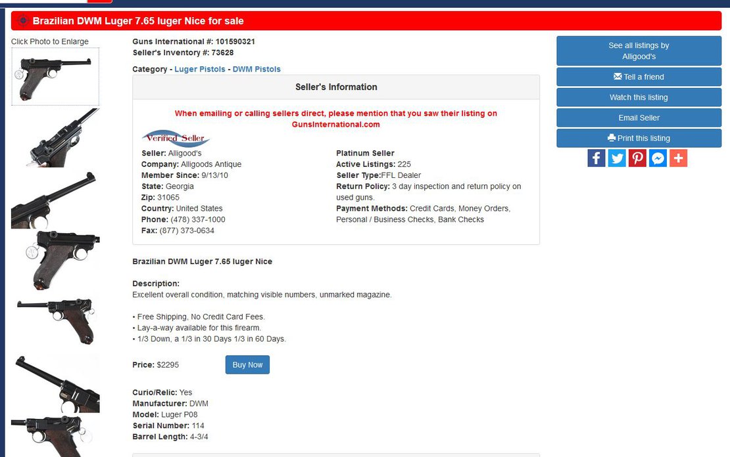730x457 pixels.
Task: Click the Verified Seller badge
Action: (176, 138)
